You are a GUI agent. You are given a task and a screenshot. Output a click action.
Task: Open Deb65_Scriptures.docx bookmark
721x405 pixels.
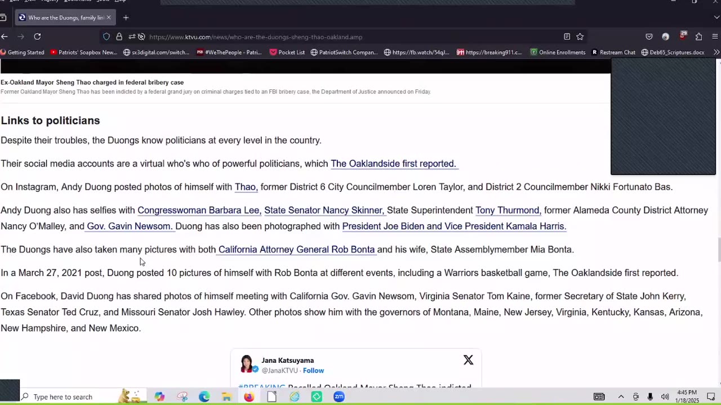pyautogui.click(x=673, y=52)
